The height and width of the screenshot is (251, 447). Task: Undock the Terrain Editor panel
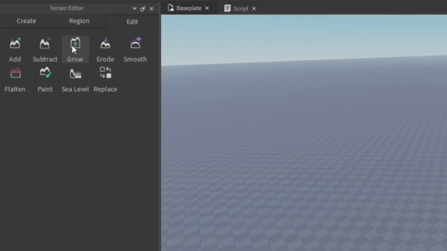point(143,9)
